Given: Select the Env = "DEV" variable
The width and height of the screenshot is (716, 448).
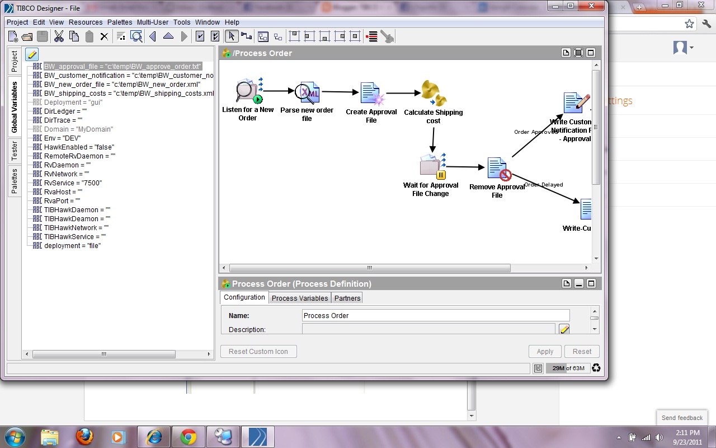Looking at the screenshot, I should (62, 138).
